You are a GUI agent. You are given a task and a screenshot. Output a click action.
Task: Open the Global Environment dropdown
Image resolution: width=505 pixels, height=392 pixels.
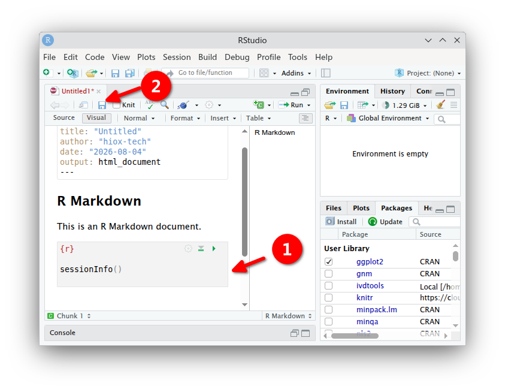pos(388,118)
